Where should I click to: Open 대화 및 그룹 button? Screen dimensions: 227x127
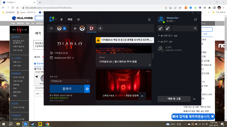(174, 99)
